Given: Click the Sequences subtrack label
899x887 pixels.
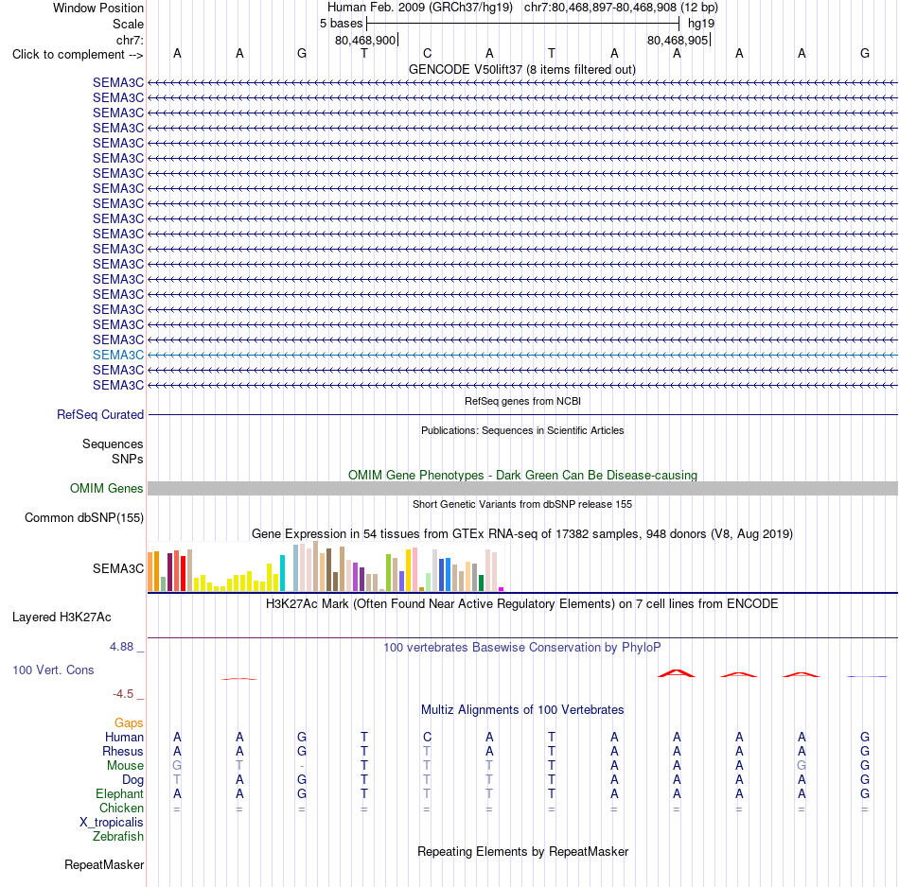Looking at the screenshot, I should pyautogui.click(x=113, y=444).
